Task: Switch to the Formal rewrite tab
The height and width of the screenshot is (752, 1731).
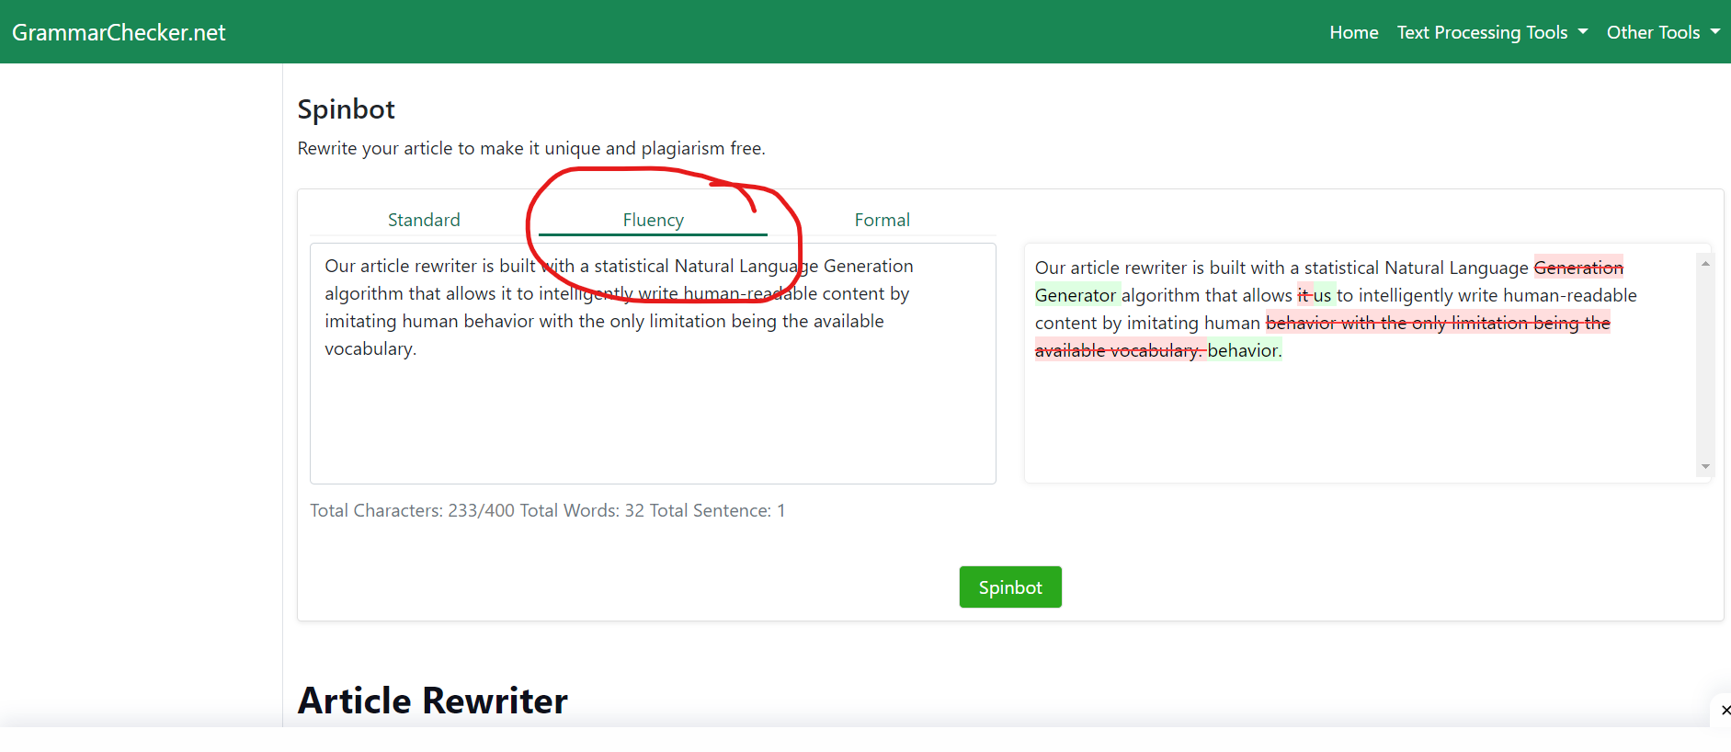Action: (x=882, y=220)
